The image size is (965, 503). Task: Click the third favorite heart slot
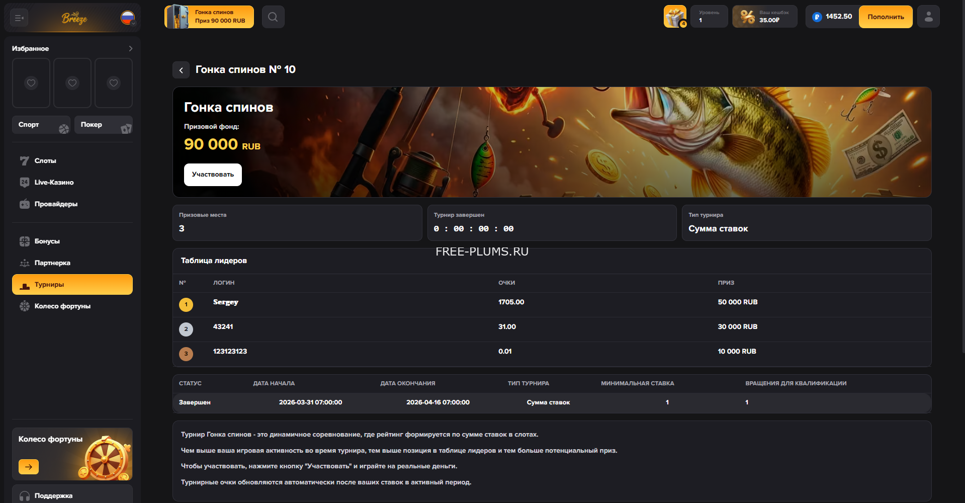(x=114, y=83)
